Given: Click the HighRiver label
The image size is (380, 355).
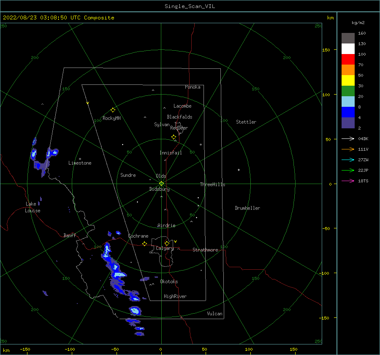Looking at the screenshot, I should (x=175, y=296).
